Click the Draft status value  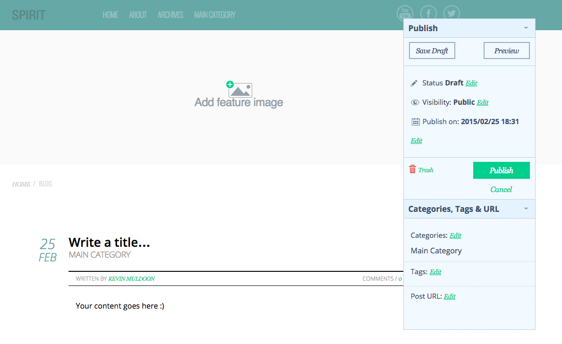point(454,83)
